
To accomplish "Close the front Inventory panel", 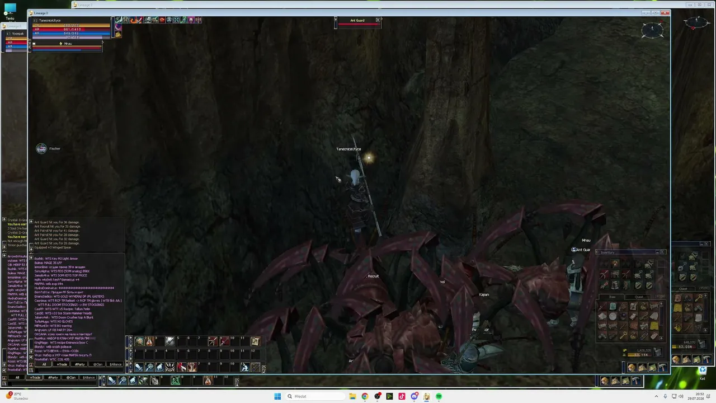I will click(663, 252).
